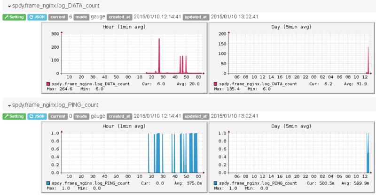This screenshot has width=376, height=195.
Task: Click the blue legend swatch in PING_count Day graph
Action: tap(215, 183)
